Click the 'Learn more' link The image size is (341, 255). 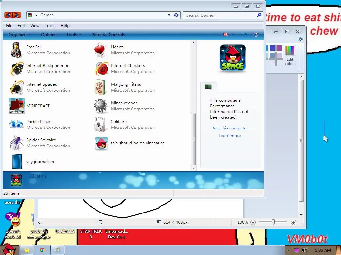[230, 136]
